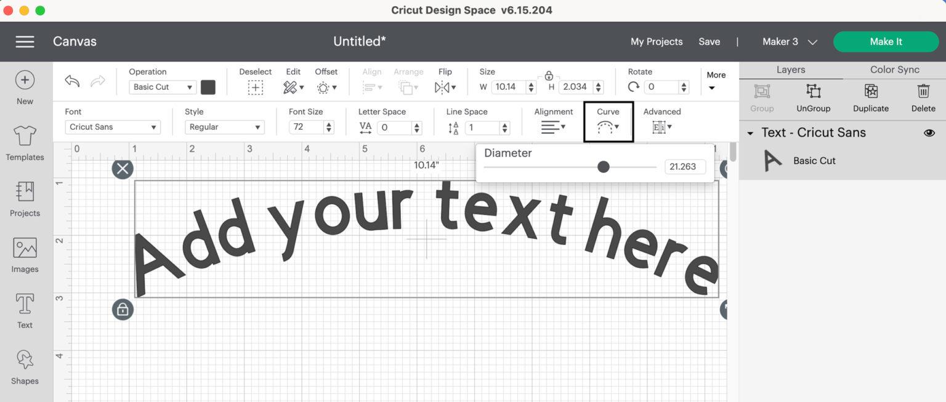Click the Make It button

tap(886, 41)
